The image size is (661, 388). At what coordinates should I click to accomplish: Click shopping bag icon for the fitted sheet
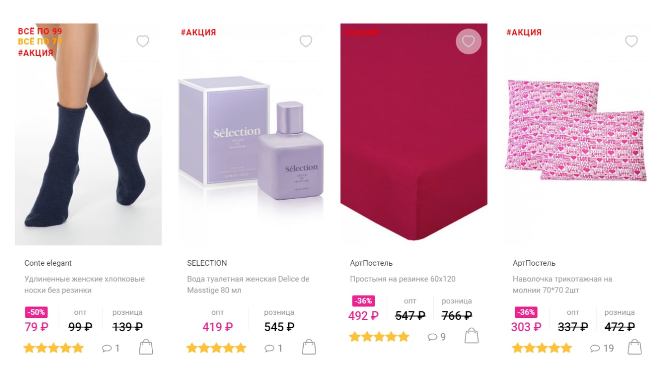pos(471,336)
